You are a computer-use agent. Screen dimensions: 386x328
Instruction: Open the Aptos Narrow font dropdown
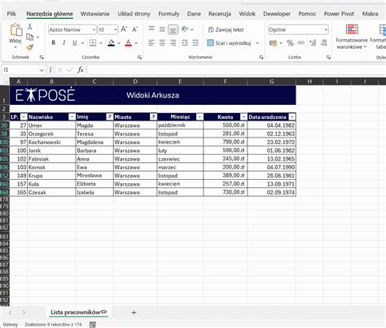pyautogui.click(x=94, y=29)
